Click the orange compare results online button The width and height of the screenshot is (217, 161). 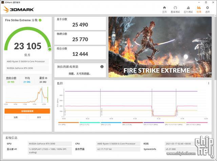pyautogui.click(x=27, y=111)
